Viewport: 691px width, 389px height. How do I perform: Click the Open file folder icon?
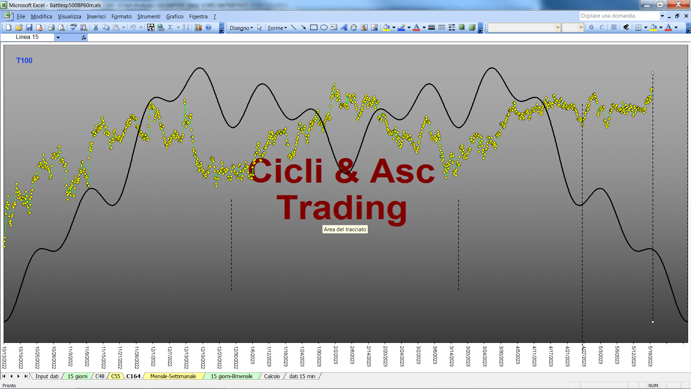tap(19, 28)
